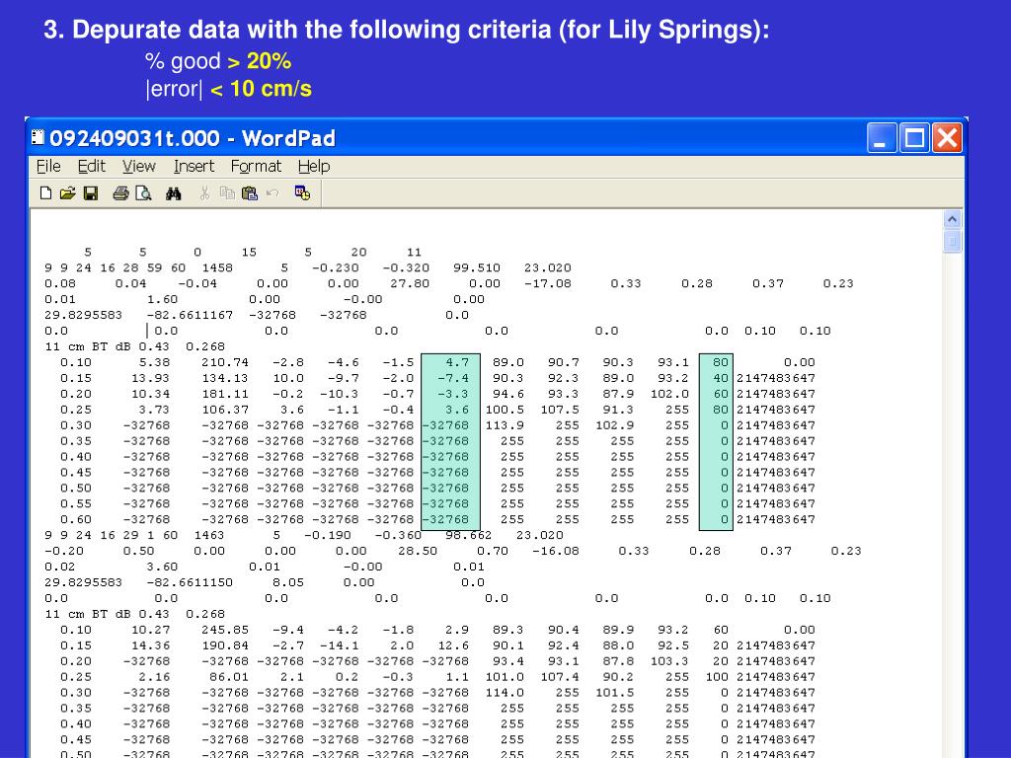Click the value 99.510

point(477,268)
